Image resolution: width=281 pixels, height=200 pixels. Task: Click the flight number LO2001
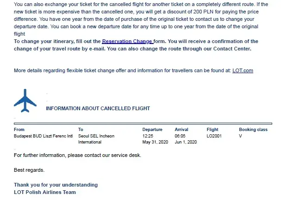214,136
